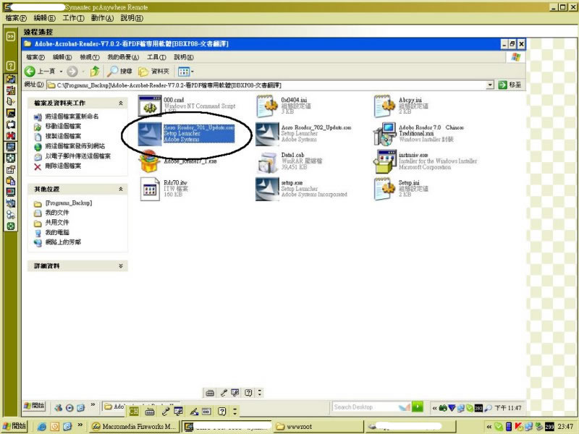The image size is (579, 434).
Task: Expand the 詳細資料 panel
Action: [x=120, y=265]
